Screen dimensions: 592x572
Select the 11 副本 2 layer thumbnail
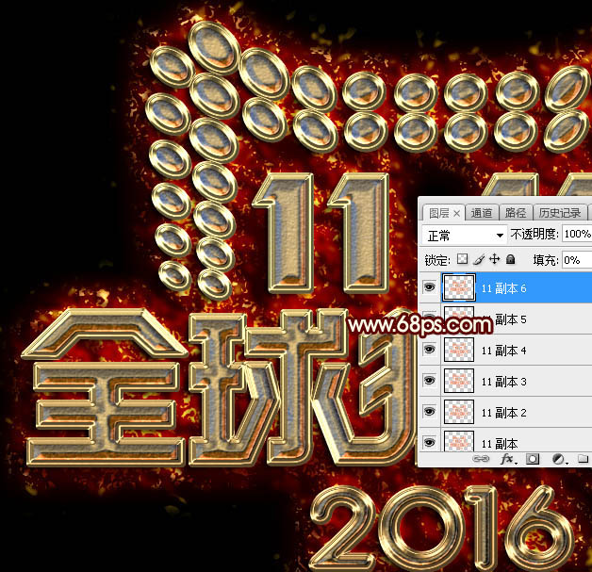(459, 412)
